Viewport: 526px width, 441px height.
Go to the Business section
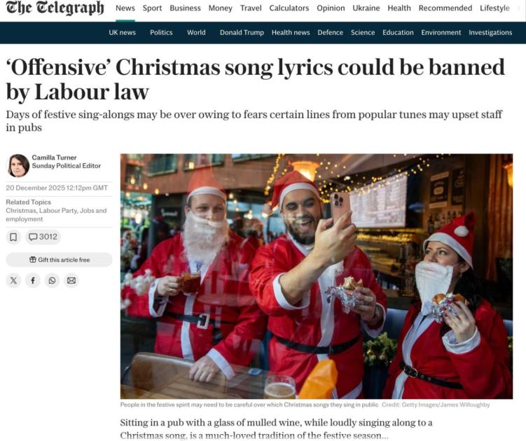coord(185,8)
